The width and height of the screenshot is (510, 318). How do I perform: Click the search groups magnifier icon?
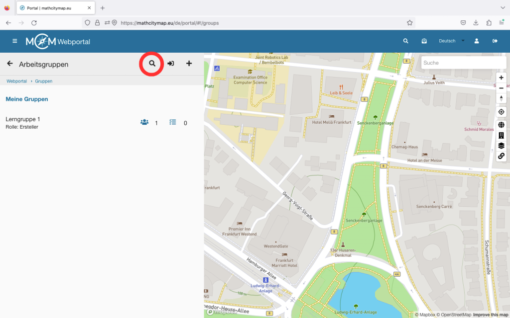152,64
